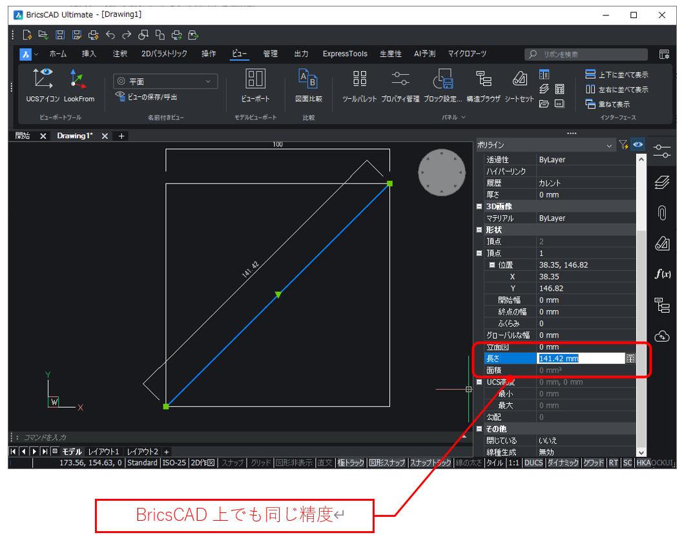
Task: Expand the パネル ribbon group chevron
Action: [464, 117]
